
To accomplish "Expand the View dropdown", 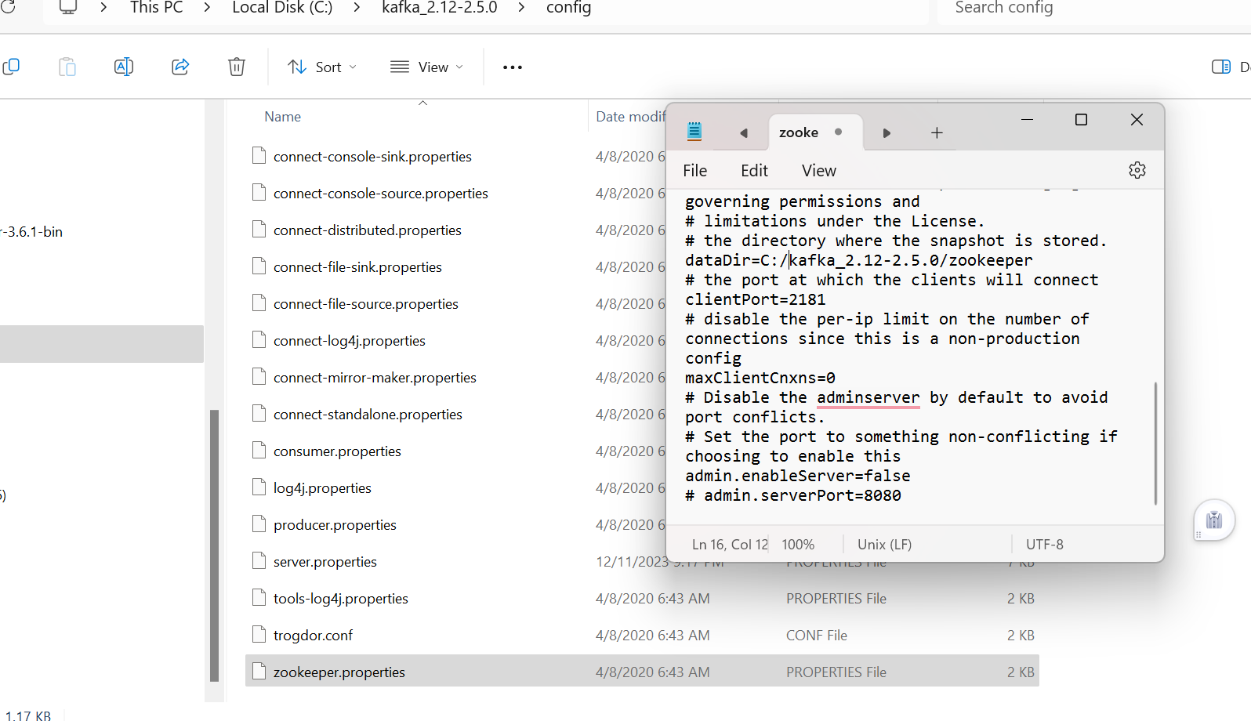I will click(427, 67).
